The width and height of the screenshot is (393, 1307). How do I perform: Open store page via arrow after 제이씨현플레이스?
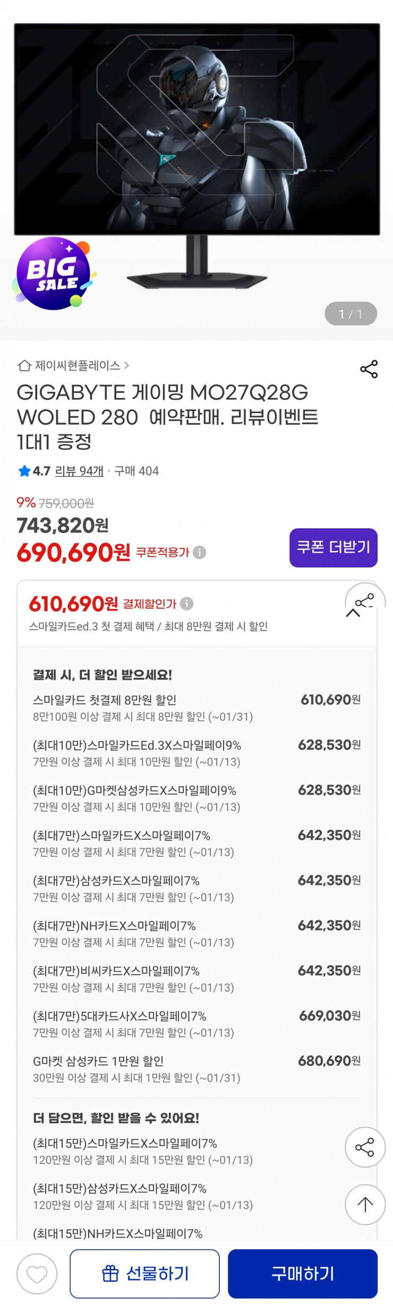point(126,366)
